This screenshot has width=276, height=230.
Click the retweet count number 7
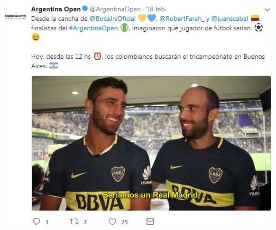pyautogui.click(x=85, y=222)
